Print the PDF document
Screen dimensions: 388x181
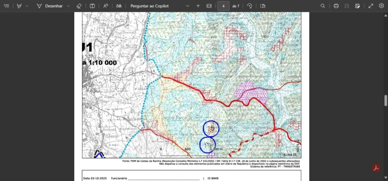[336, 6]
